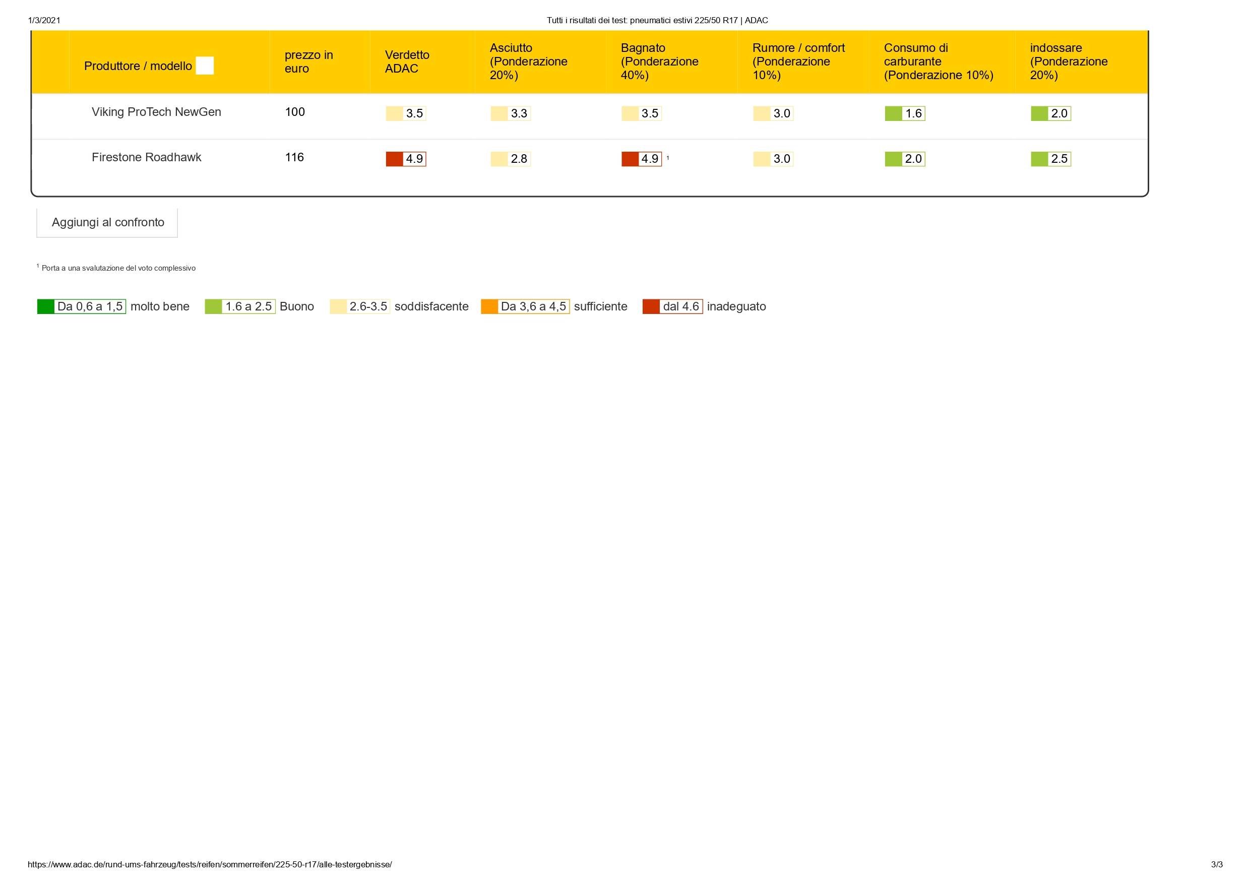Click Add to comparison button 'Aggiungi al confronto'
Viewport: 1251px width, 885px height.
107,222
